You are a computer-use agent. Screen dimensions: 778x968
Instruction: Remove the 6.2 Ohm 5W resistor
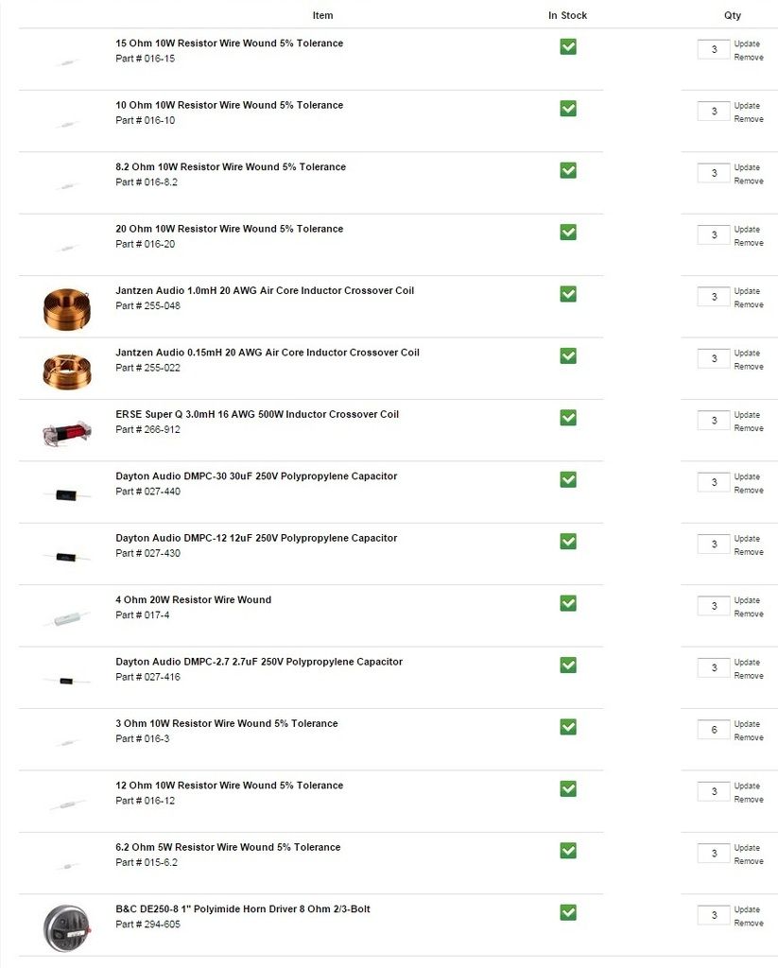749,861
